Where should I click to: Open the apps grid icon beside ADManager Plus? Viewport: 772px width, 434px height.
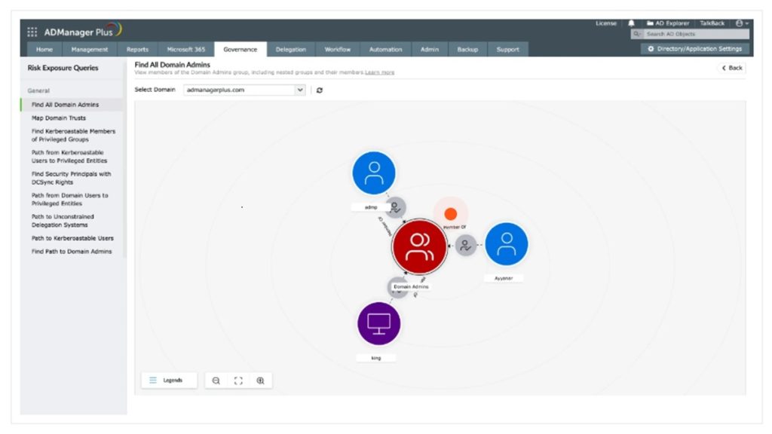pos(32,32)
